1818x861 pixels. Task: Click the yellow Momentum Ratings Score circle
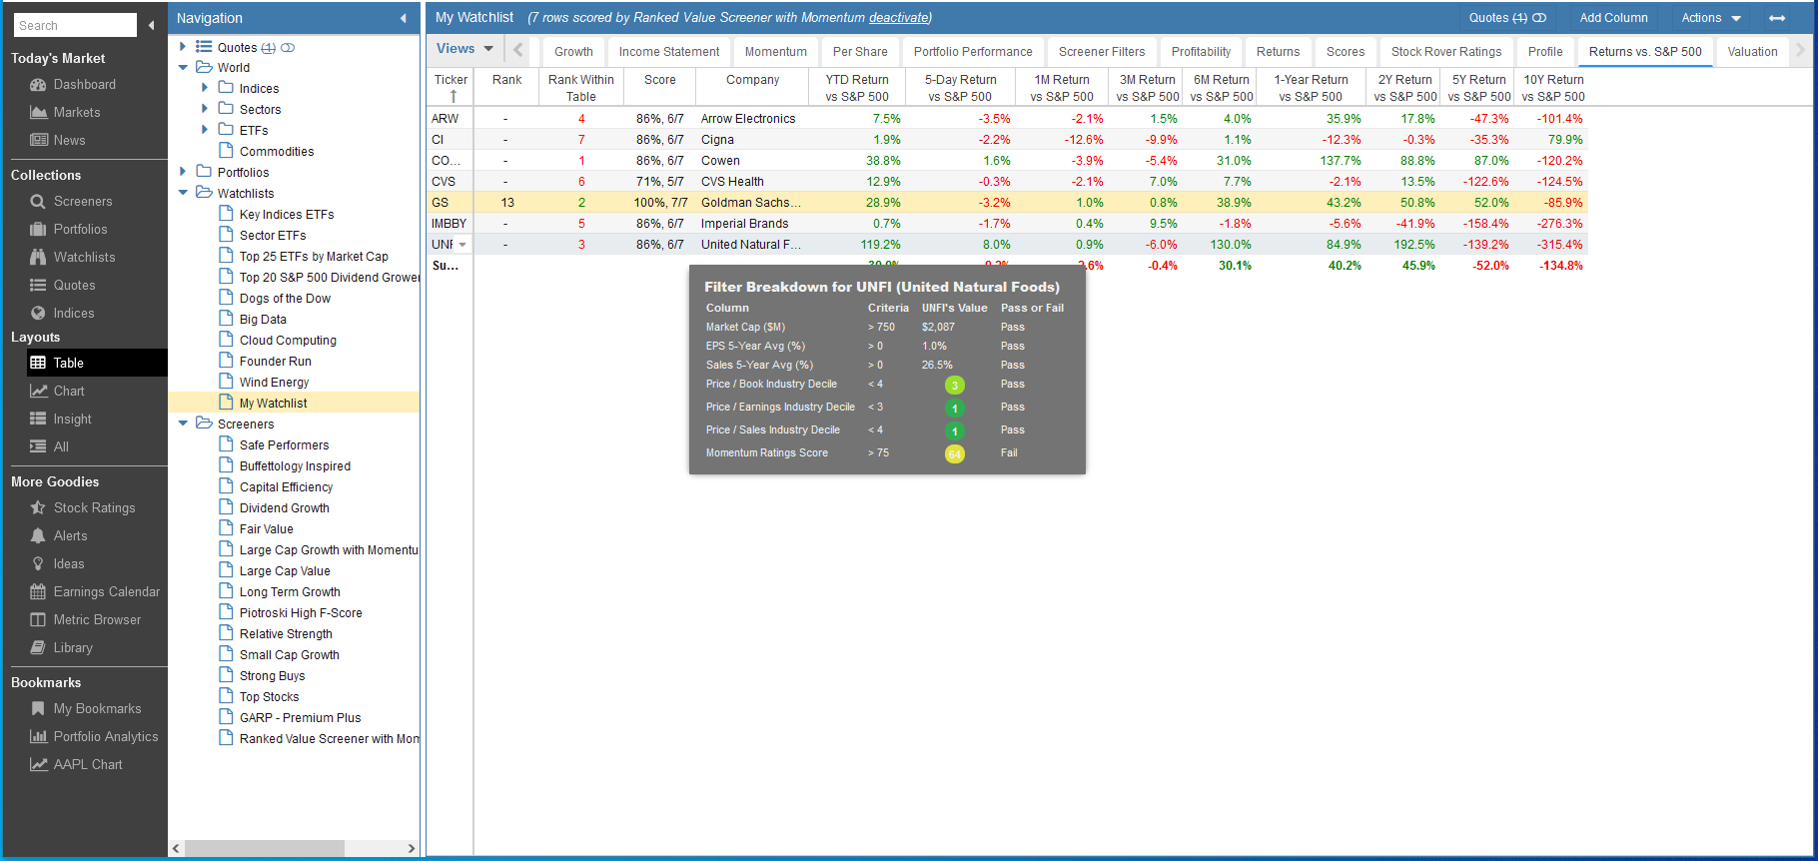coord(955,454)
